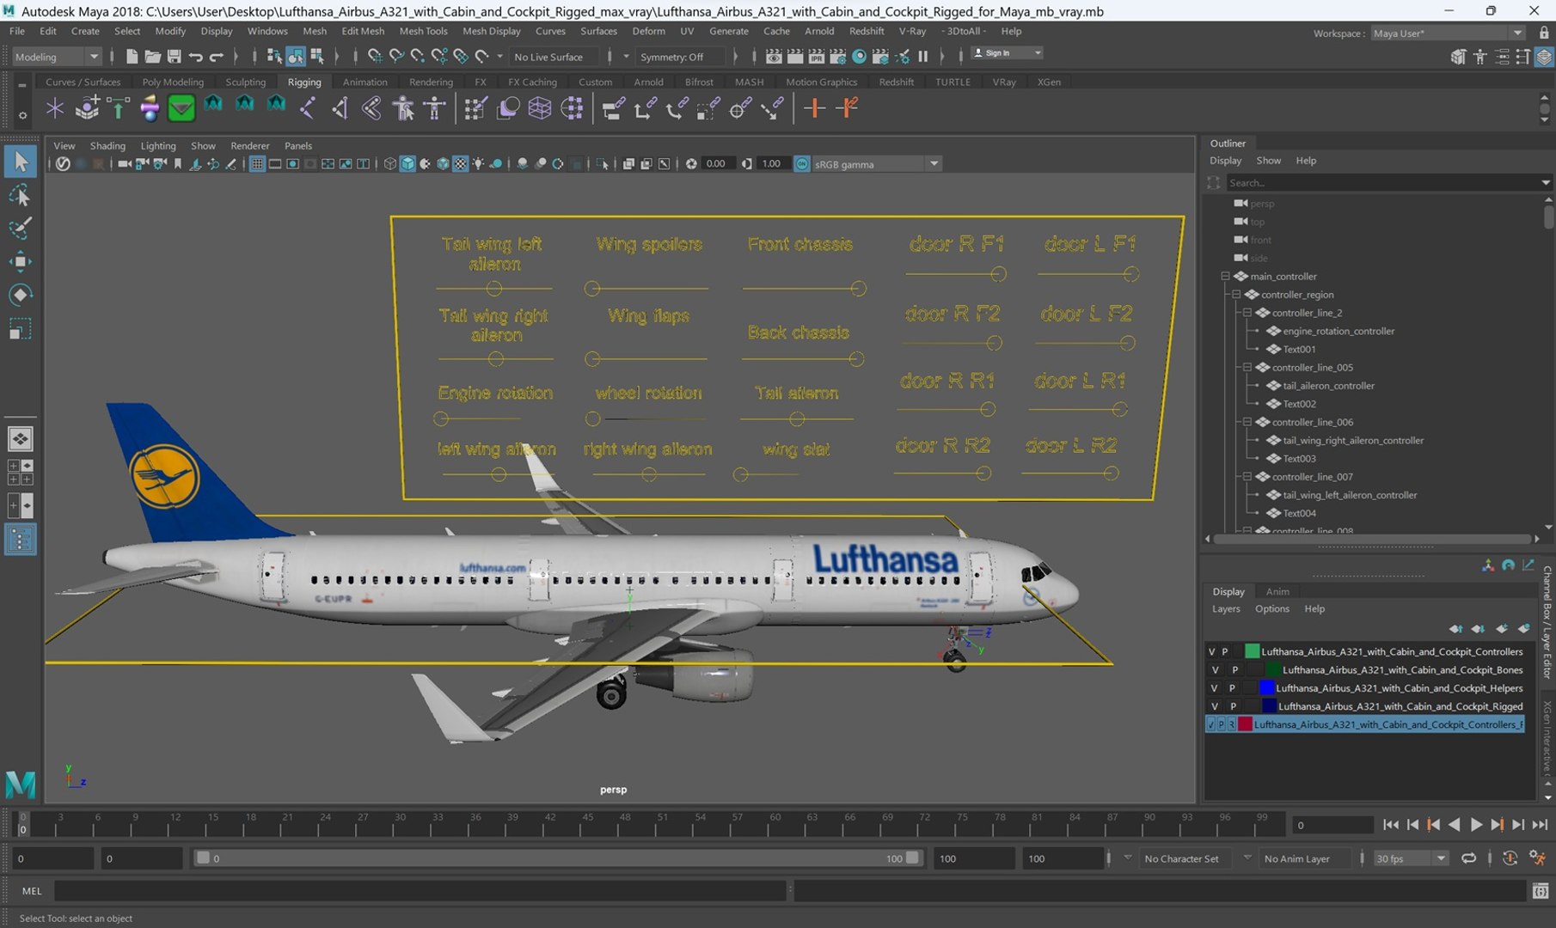Activate the Scale tool
The height and width of the screenshot is (928, 1556).
[x=20, y=329]
